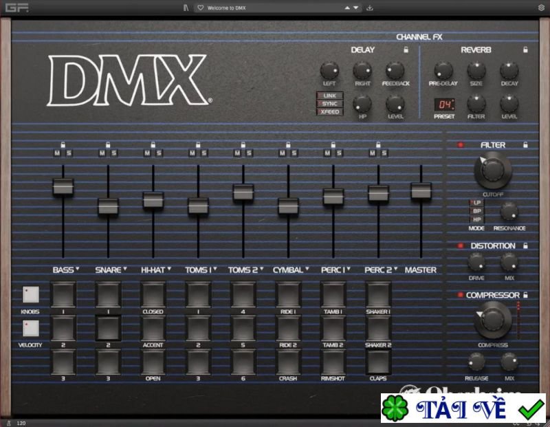The height and width of the screenshot is (427, 550).
Task: Open the CYMBAL channel dropdown arrow
Action: click(x=307, y=269)
